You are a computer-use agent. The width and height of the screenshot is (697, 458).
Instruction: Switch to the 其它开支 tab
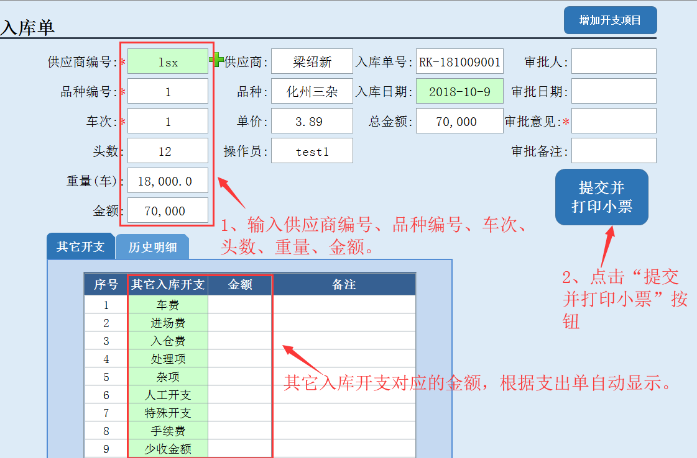pos(80,246)
